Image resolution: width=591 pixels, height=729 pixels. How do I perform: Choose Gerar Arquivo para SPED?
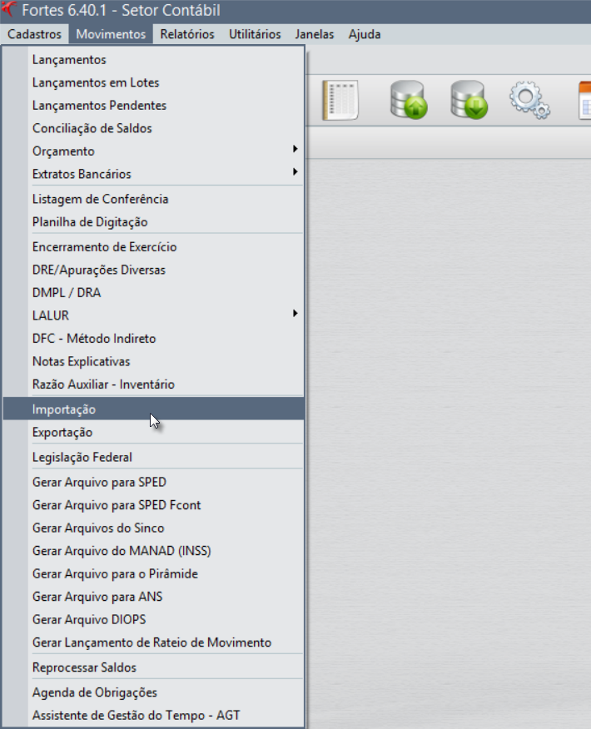click(99, 482)
